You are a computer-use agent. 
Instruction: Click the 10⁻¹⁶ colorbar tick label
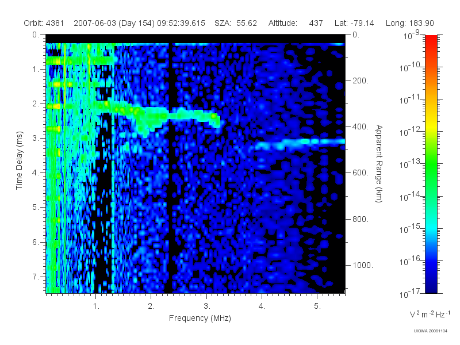point(411,261)
